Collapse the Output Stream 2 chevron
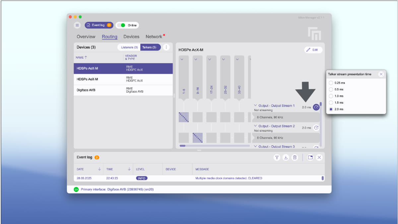 point(255,126)
